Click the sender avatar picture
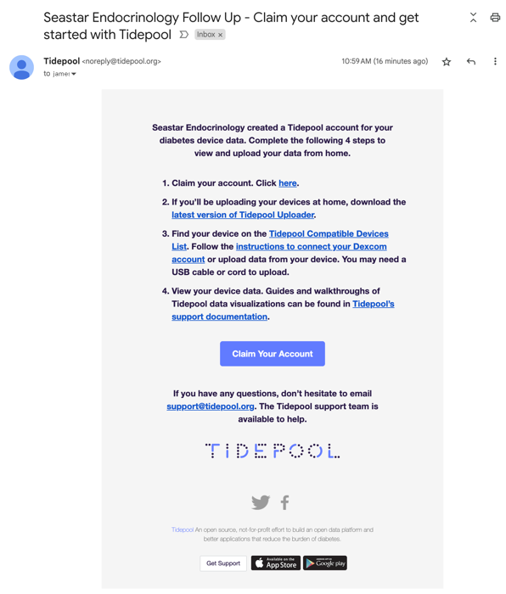The height and width of the screenshot is (594, 506). (21, 67)
